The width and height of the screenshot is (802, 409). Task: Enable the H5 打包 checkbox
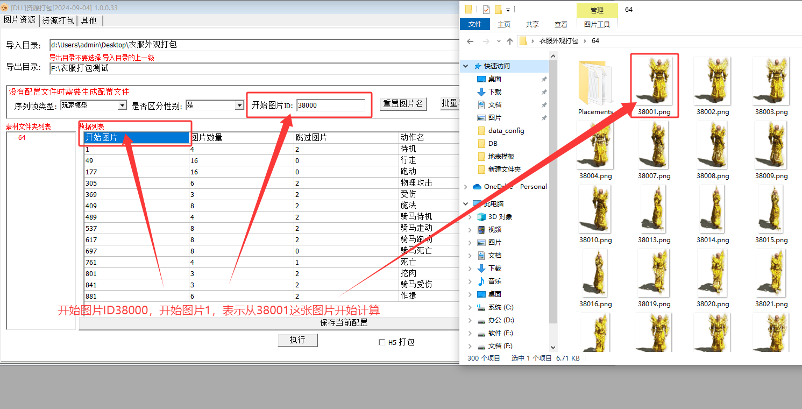pos(382,342)
